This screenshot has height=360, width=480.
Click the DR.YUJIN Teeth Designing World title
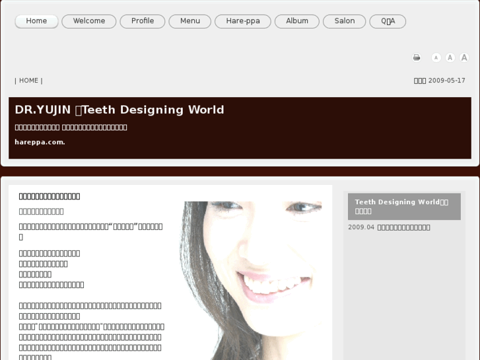point(120,110)
